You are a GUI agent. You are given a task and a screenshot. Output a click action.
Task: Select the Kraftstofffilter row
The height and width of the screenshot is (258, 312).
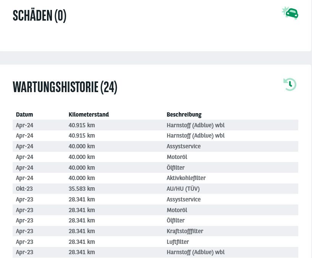pos(155,231)
